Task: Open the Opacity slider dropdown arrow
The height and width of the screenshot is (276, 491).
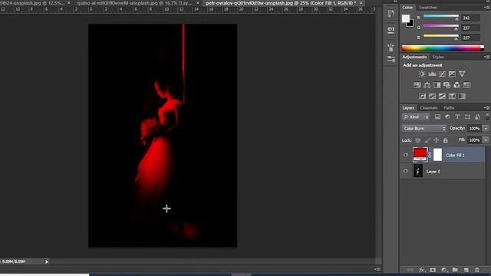Action: [486, 128]
